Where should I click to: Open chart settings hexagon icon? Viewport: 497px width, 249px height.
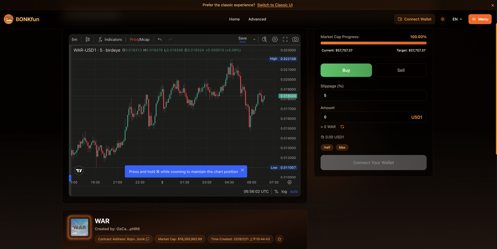click(275, 40)
